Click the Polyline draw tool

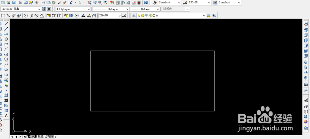pos(6,34)
